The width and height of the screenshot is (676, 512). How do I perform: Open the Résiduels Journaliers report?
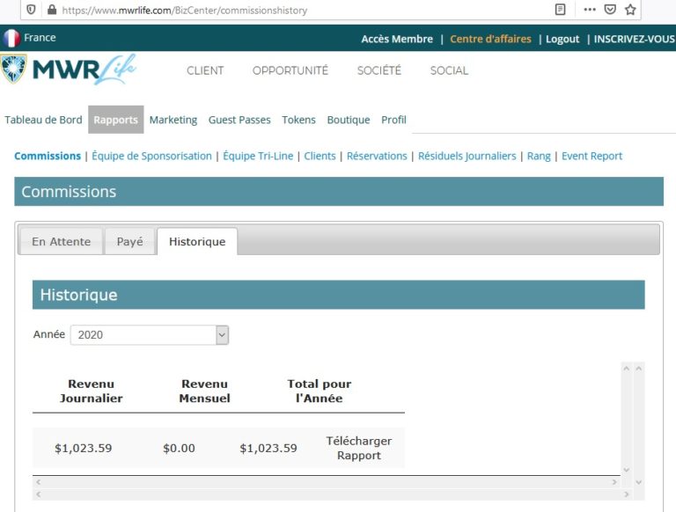tap(467, 156)
